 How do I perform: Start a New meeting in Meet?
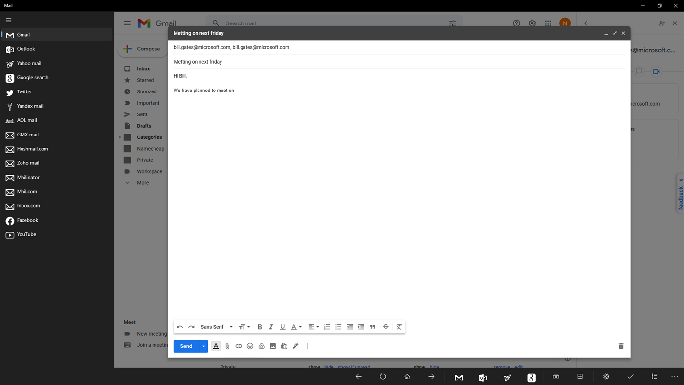152,333
